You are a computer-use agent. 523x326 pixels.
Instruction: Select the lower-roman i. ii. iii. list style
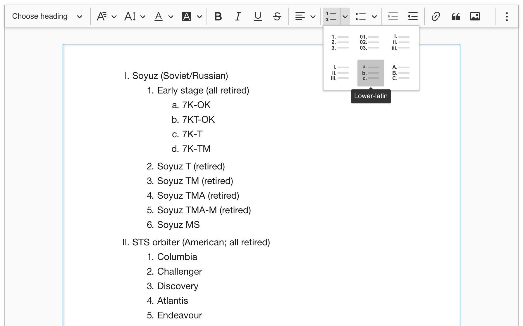point(401,43)
